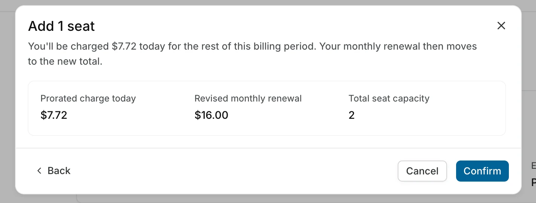The image size is (536, 203).
Task: Select the Prorated charge today label
Action: (x=88, y=98)
